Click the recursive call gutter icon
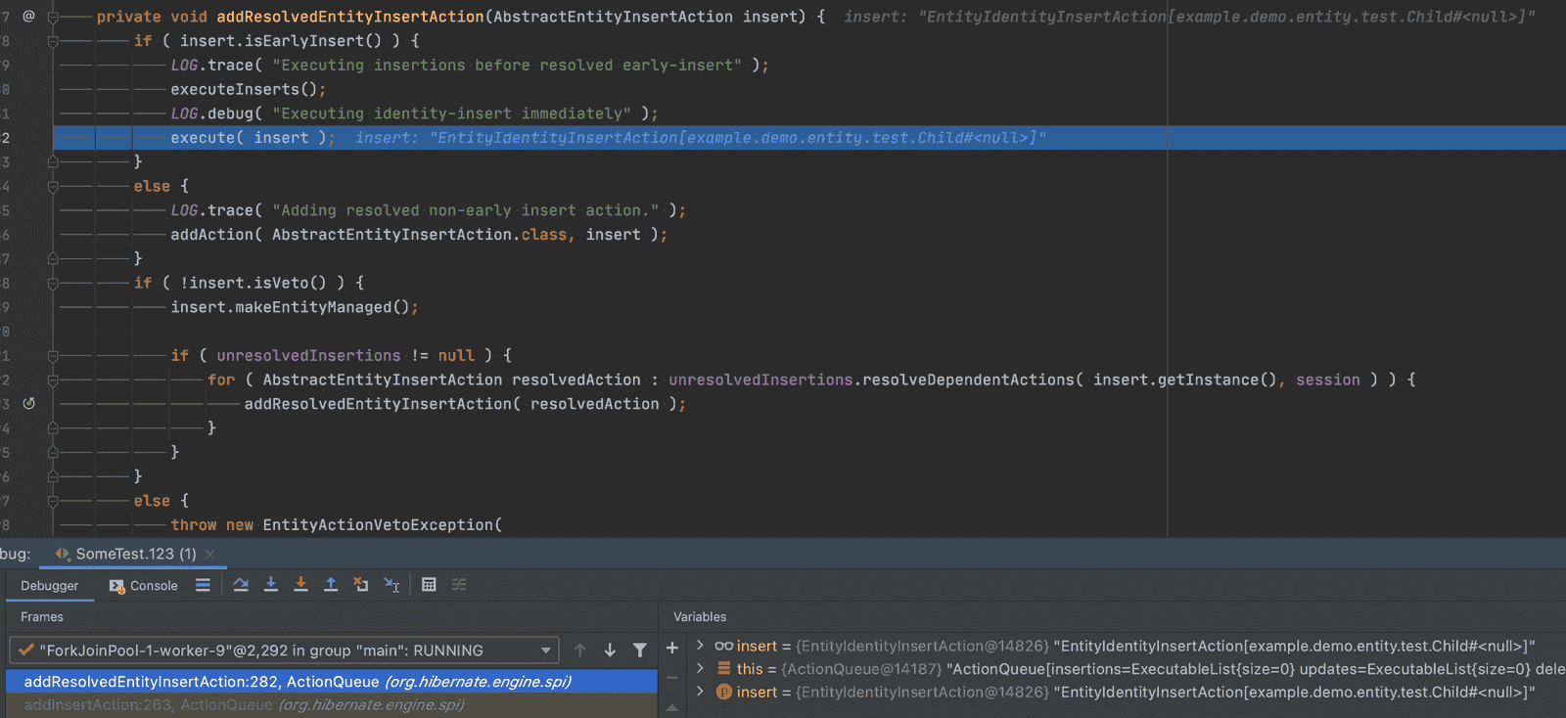The height and width of the screenshot is (718, 1566). (28, 403)
